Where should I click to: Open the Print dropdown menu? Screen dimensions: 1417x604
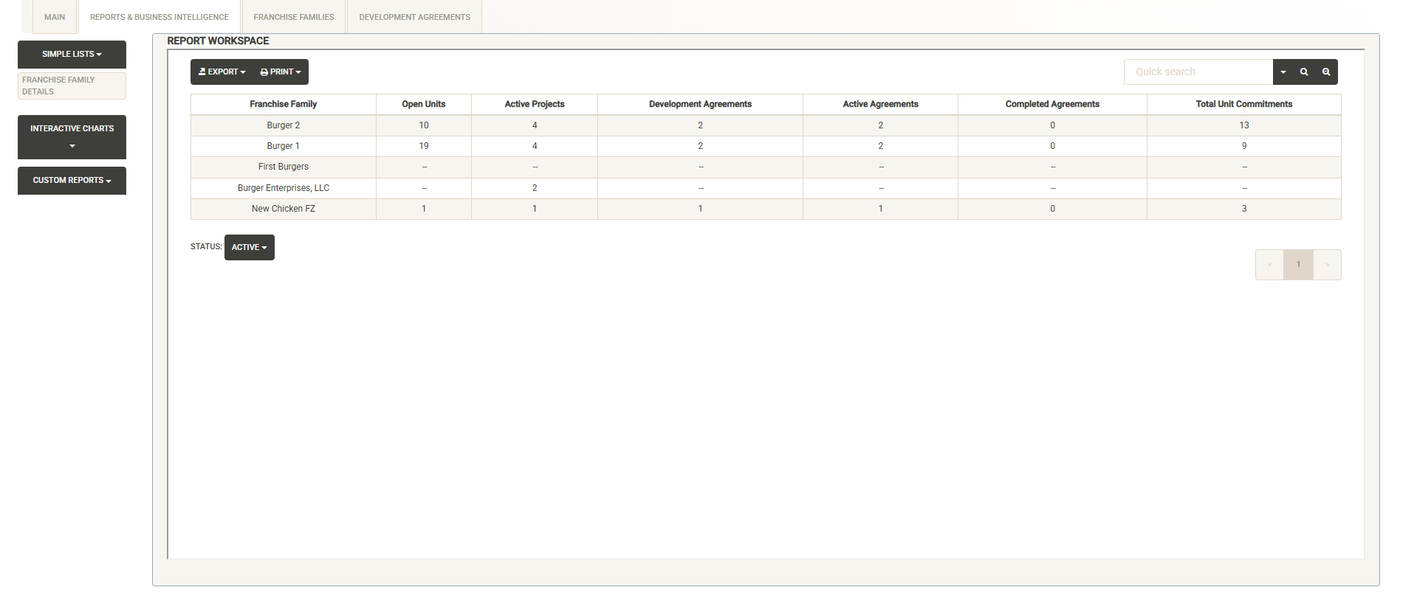[281, 72]
